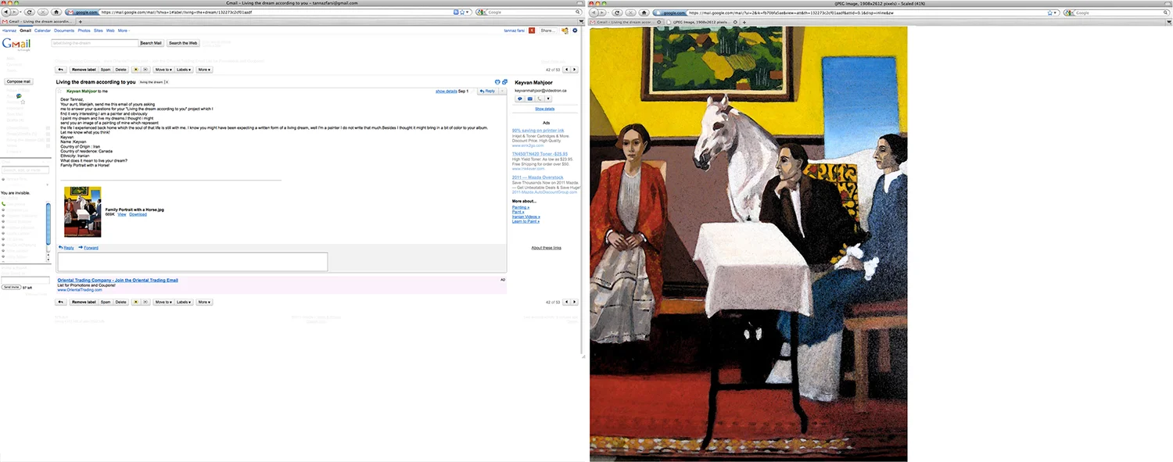Mark as not important in top toolbar
The image size is (1173, 462).
145,70
